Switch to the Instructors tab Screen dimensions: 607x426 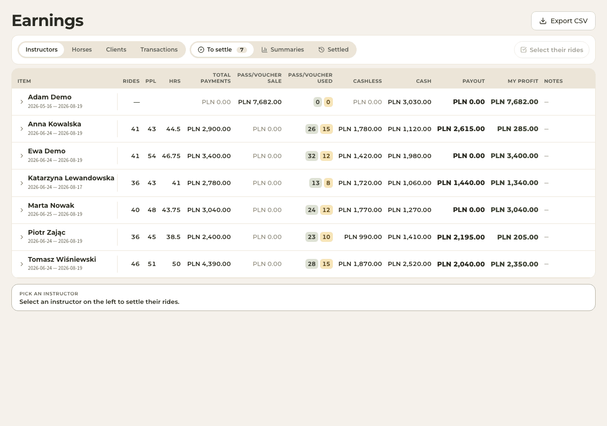[x=42, y=50]
